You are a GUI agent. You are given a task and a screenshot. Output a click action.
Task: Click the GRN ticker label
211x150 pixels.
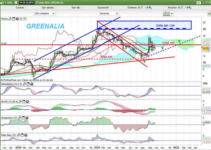[x=9, y=2]
